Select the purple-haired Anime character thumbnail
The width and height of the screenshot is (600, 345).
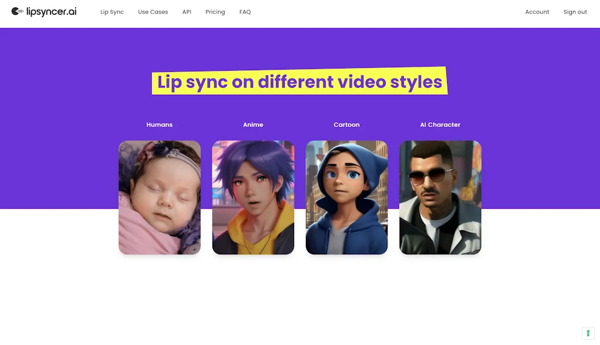(253, 196)
